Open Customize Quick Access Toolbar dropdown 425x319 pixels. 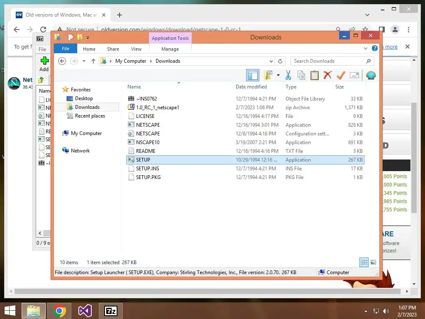(88, 38)
